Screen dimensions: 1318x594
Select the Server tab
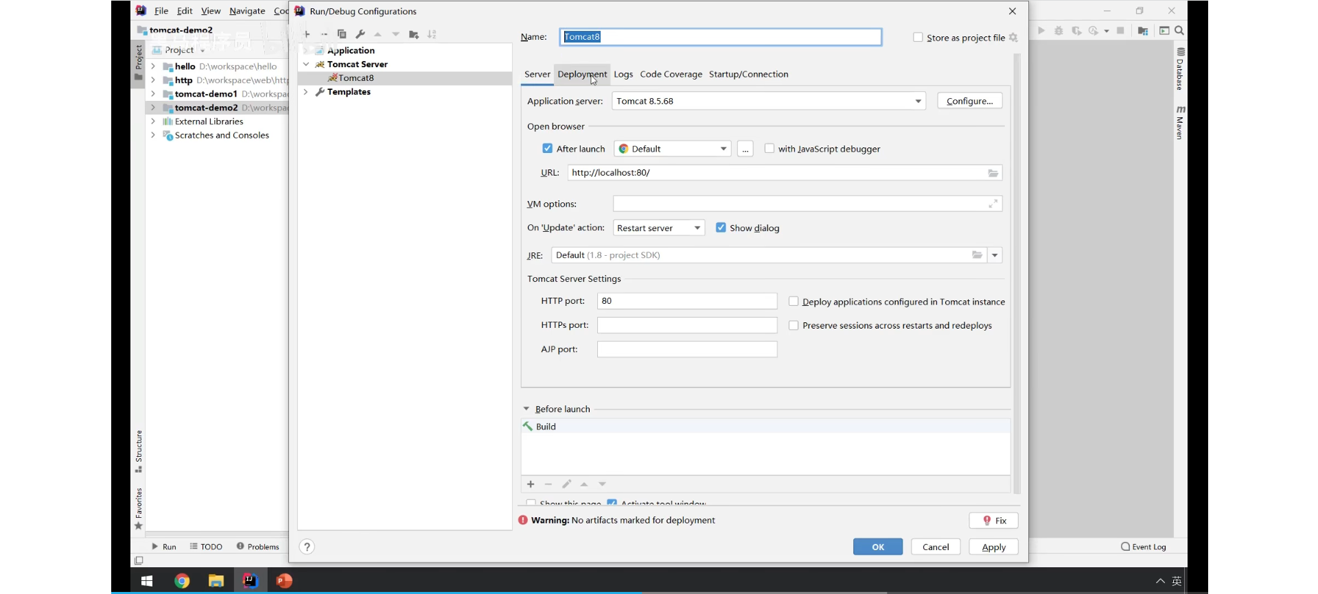[537, 74]
